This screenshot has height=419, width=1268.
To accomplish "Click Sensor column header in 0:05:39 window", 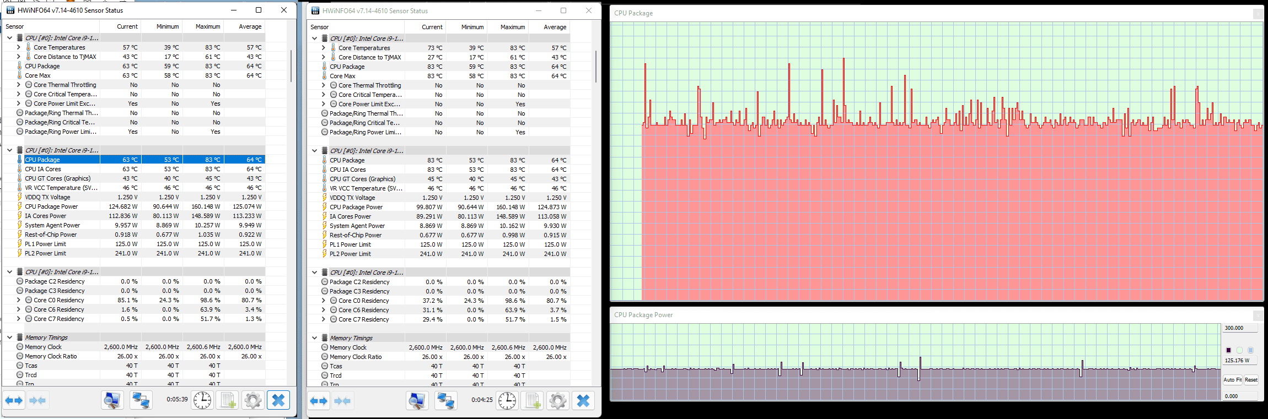I will point(51,26).
